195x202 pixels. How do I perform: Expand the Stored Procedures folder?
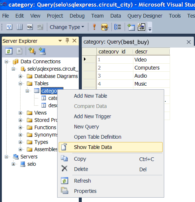[20, 120]
